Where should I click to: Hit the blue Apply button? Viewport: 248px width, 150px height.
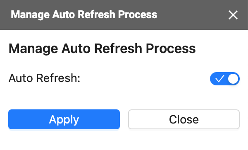click(64, 119)
